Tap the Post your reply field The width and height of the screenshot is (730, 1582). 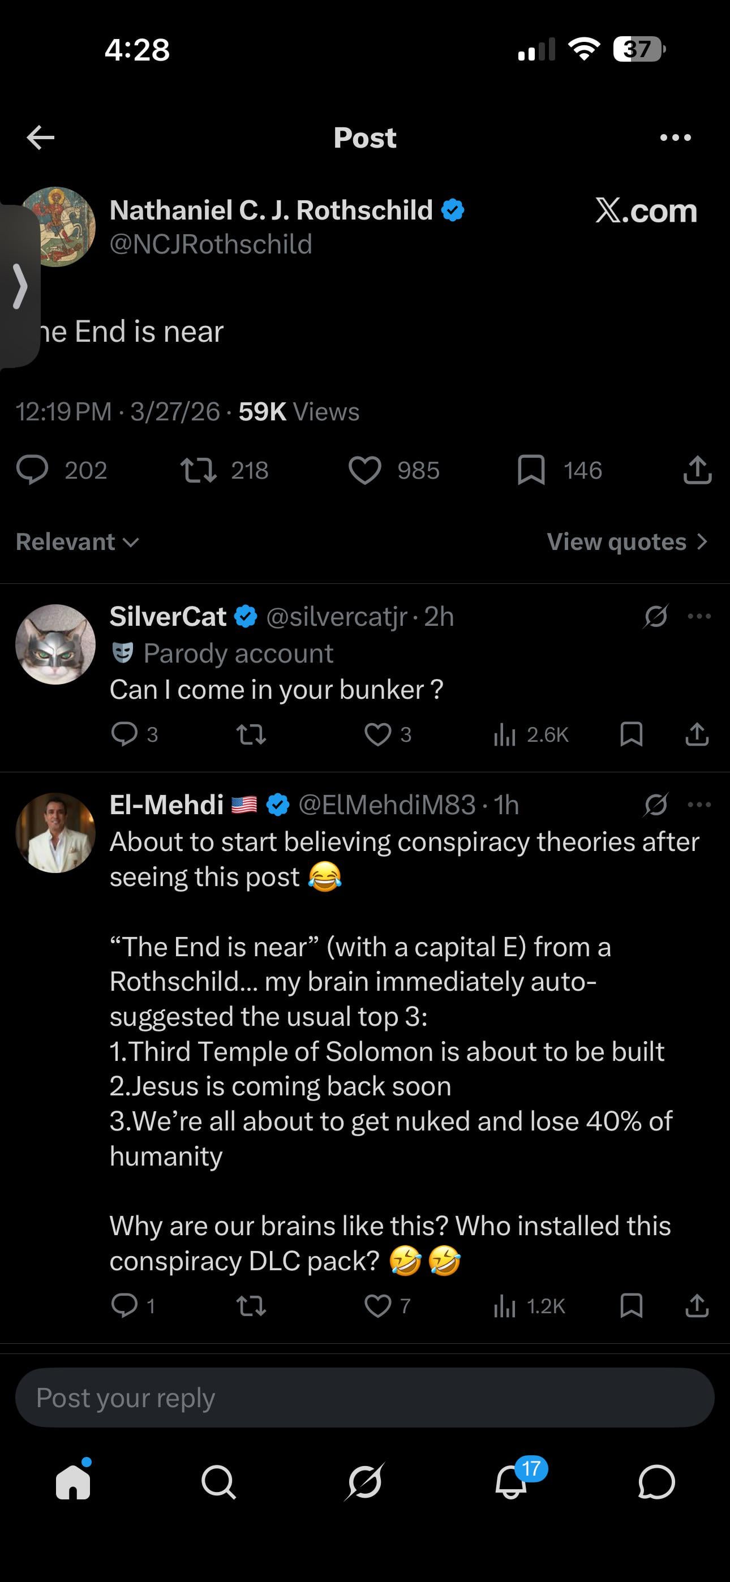pos(365,1398)
